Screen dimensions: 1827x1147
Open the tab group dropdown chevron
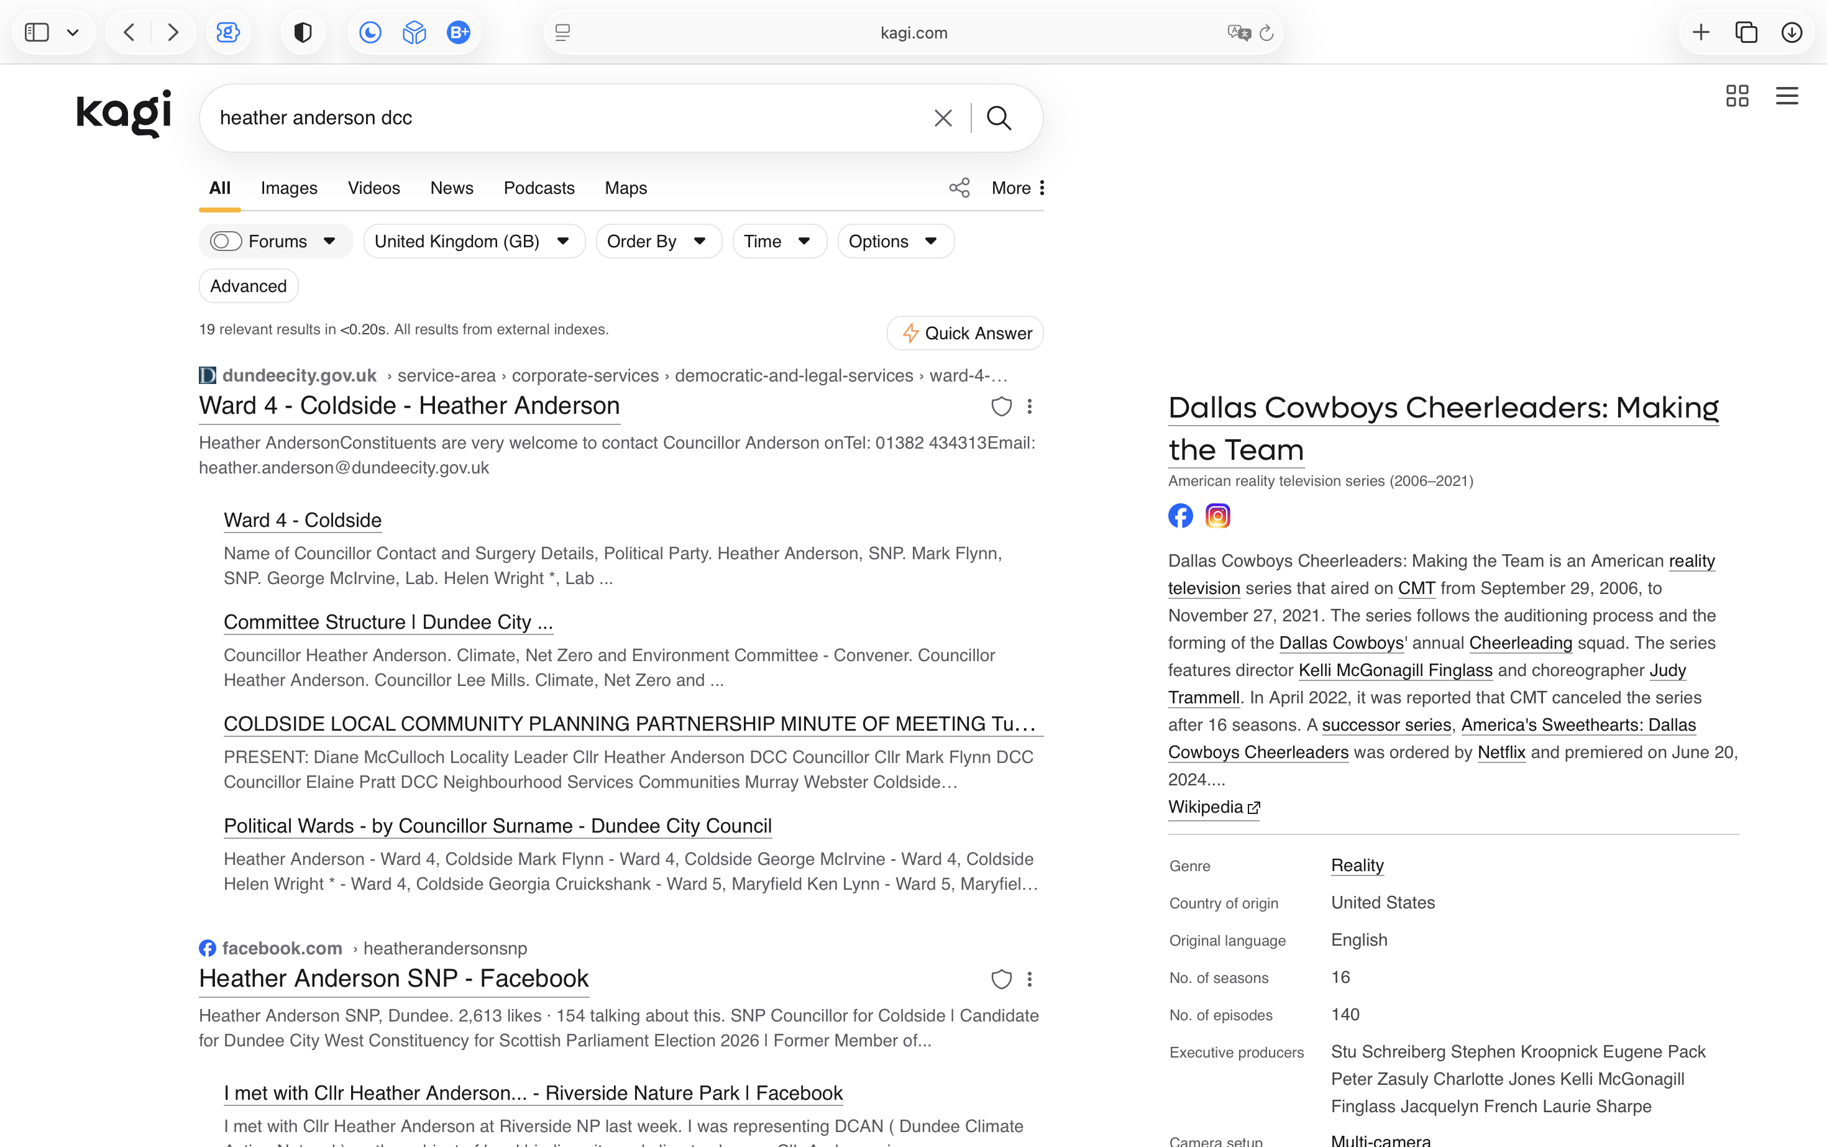coord(73,32)
